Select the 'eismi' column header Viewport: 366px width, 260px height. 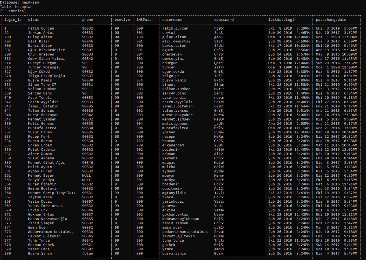(34, 20)
